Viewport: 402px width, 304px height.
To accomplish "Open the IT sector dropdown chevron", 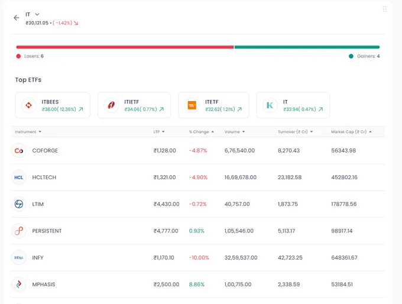I will pos(37,14).
